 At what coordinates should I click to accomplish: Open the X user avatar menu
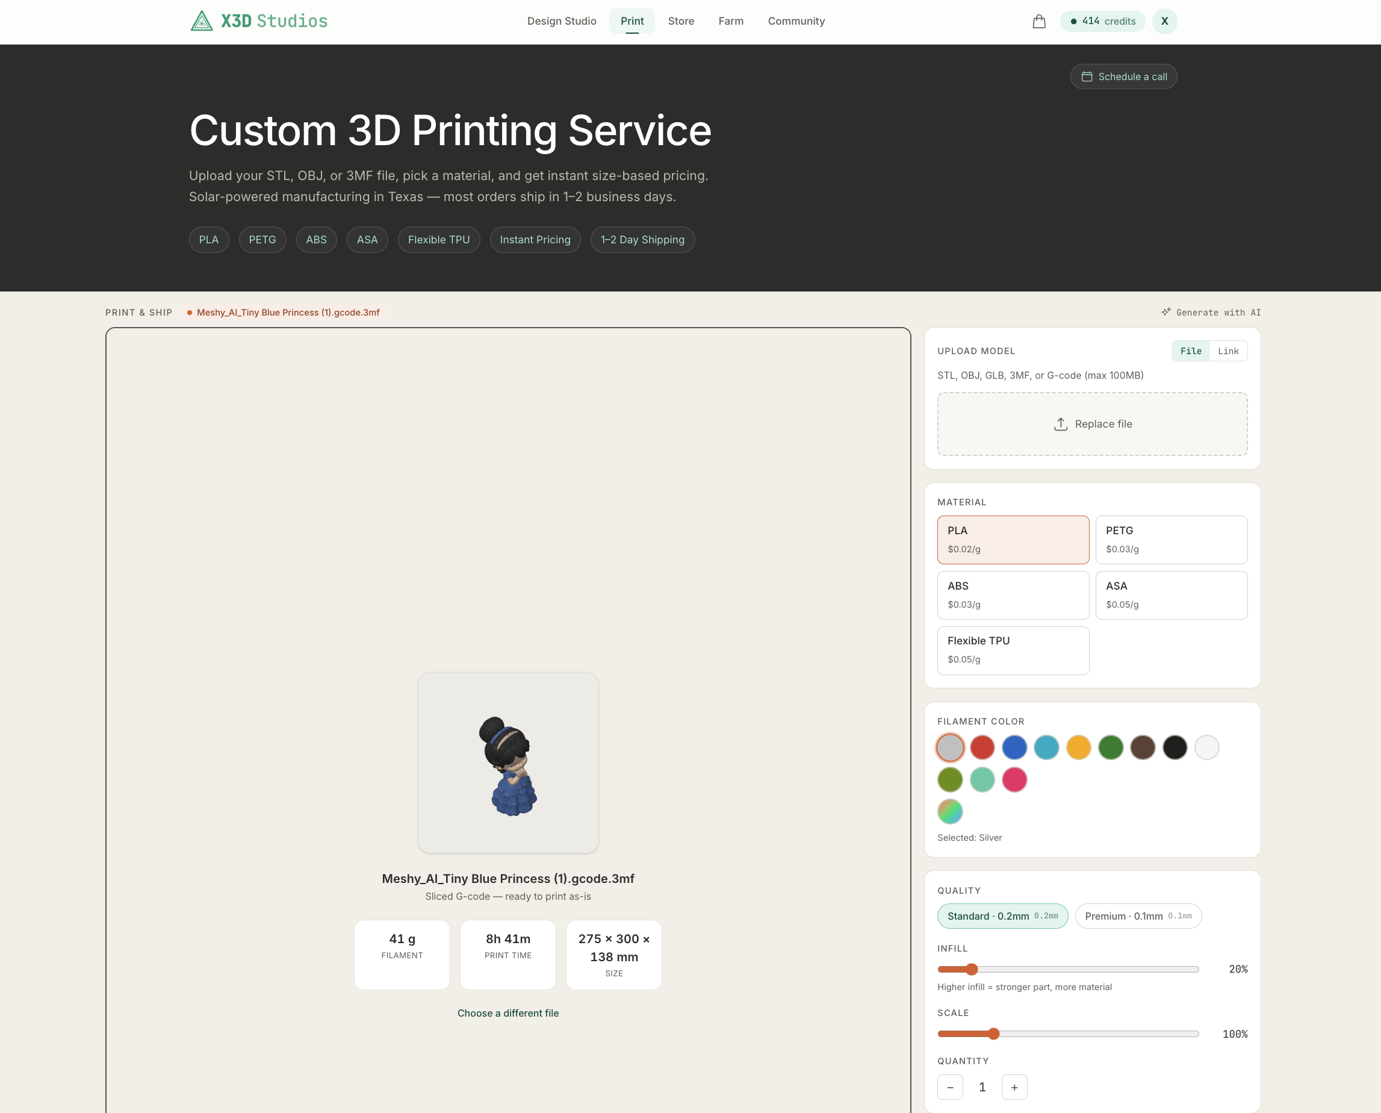(x=1164, y=21)
